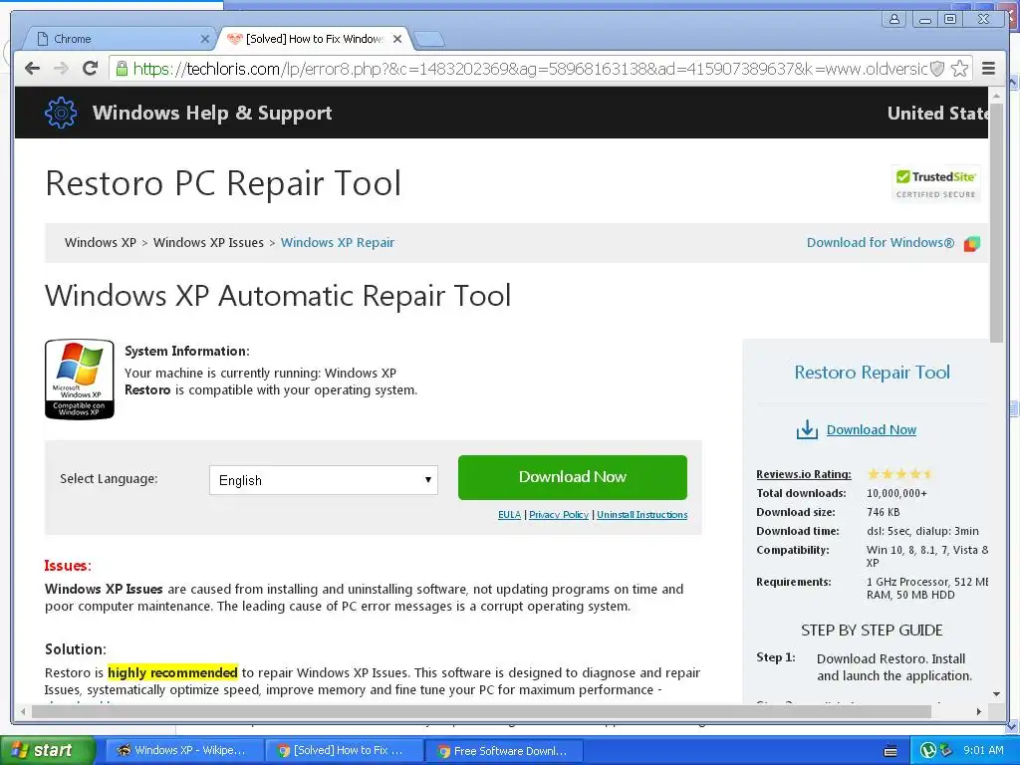Click the horizontal scroll right arrow
This screenshot has height=765, width=1020.
[x=978, y=712]
